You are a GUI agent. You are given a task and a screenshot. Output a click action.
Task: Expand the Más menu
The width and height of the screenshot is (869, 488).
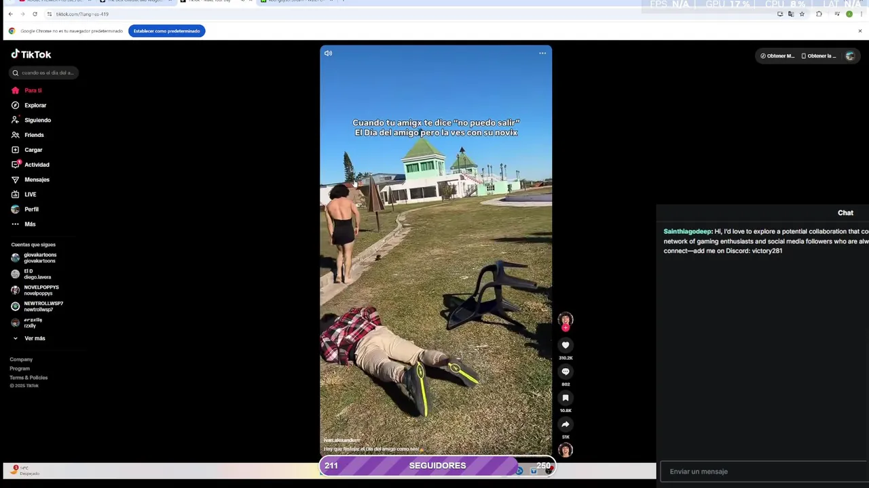(x=23, y=224)
